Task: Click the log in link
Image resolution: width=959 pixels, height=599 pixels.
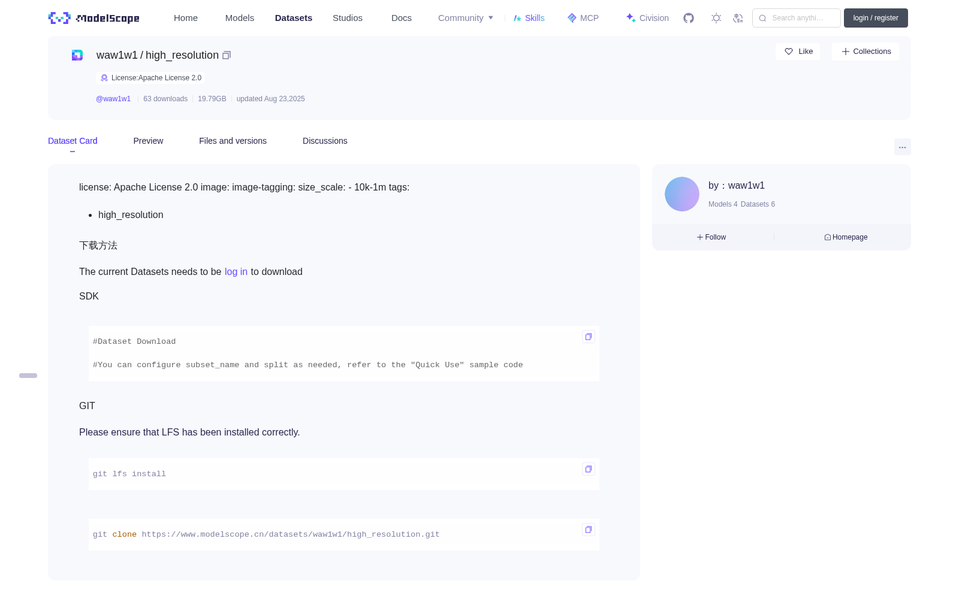Action: pyautogui.click(x=236, y=271)
